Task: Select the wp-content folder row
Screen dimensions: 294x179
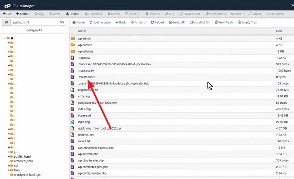Action: click(182, 45)
